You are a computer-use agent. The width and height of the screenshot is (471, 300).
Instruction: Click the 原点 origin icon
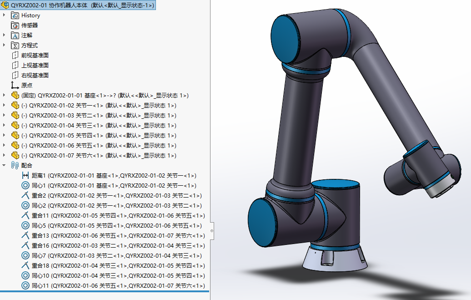[x=15, y=85]
